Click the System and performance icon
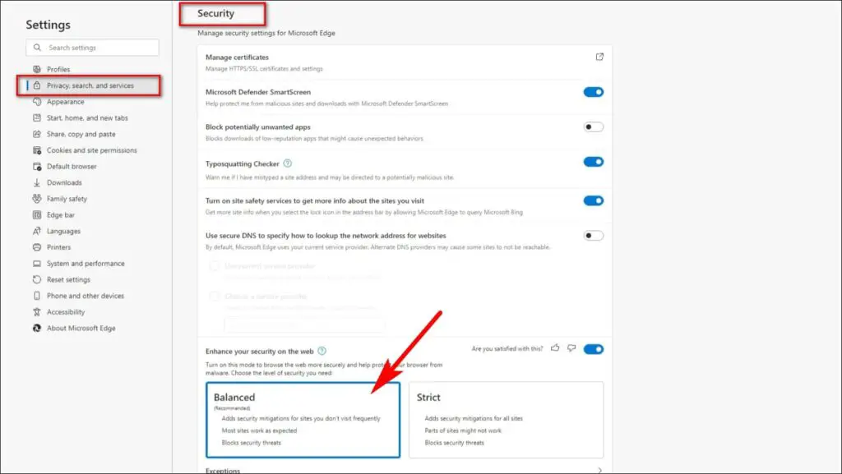The width and height of the screenshot is (842, 474). [37, 264]
